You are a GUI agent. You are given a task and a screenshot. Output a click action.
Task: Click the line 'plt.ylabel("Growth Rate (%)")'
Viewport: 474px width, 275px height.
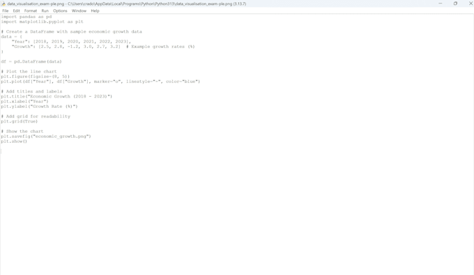pyautogui.click(x=39, y=107)
